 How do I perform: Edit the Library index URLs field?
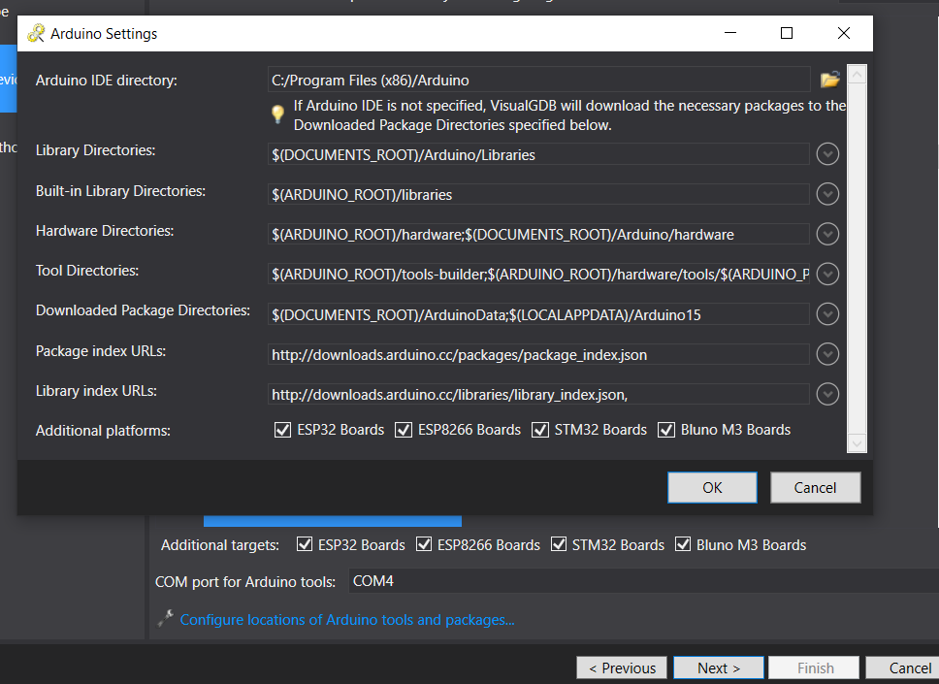click(x=538, y=394)
